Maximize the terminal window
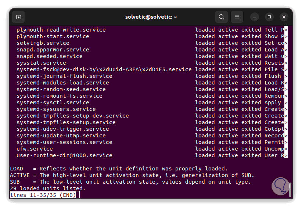Screen dimensions: 302x209 pyautogui.click(x=269, y=17)
